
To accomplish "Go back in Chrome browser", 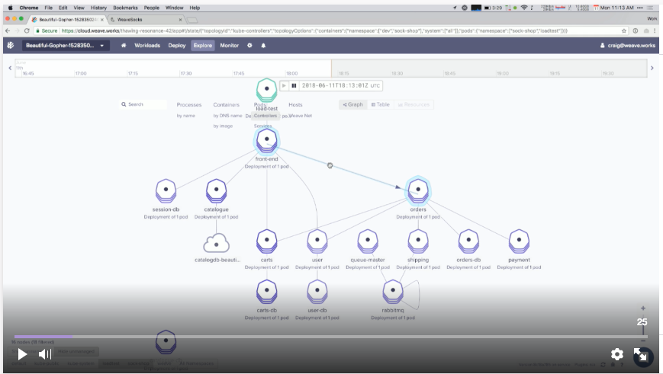I will [8, 30].
